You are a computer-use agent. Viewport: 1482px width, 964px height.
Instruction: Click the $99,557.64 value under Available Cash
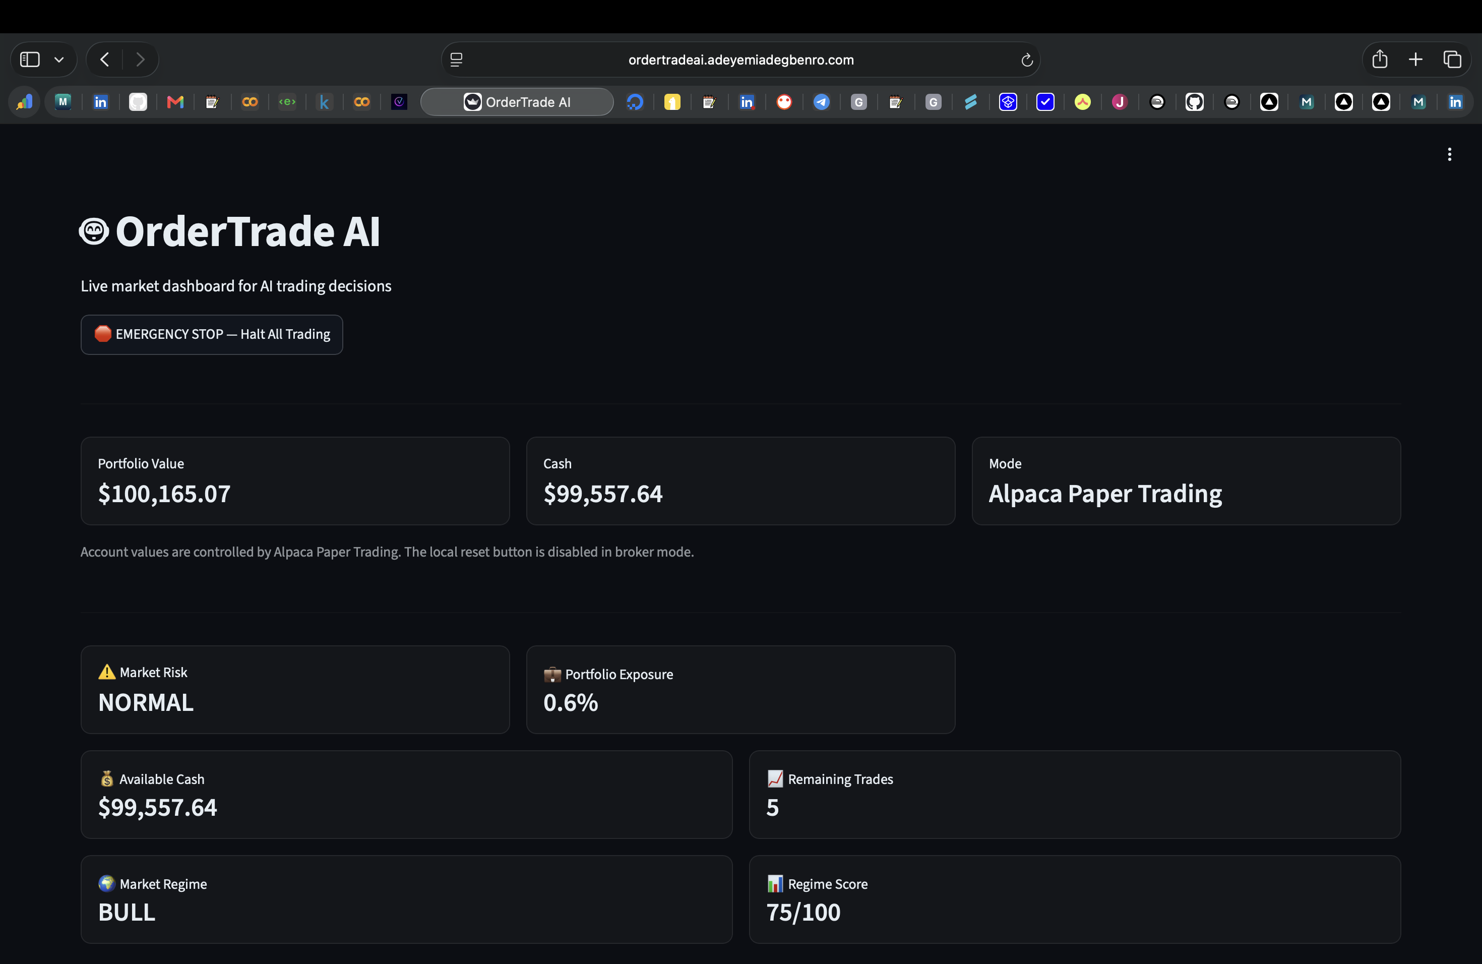tap(158, 808)
